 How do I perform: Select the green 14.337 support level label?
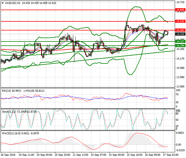[180, 41]
